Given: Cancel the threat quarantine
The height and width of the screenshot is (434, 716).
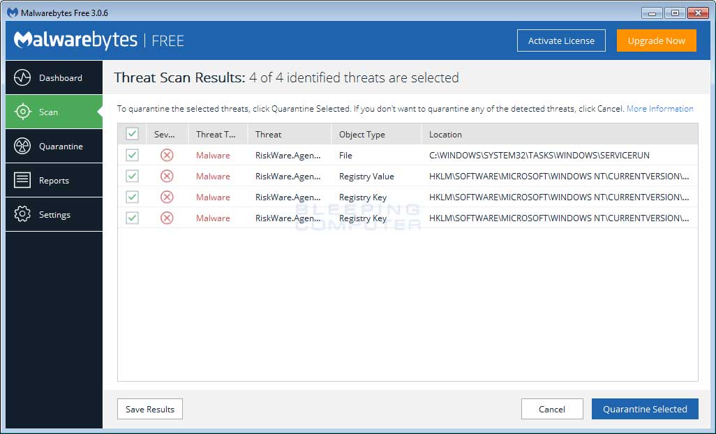Looking at the screenshot, I should point(552,410).
